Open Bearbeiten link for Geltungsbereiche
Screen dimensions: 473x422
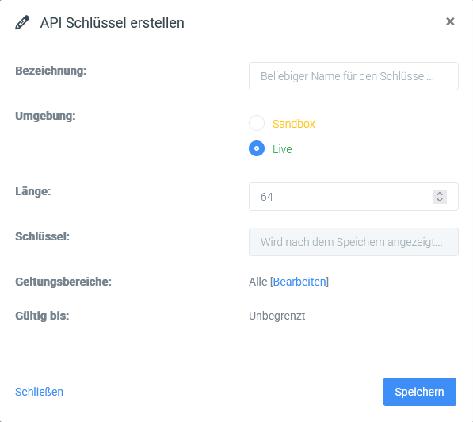(299, 282)
